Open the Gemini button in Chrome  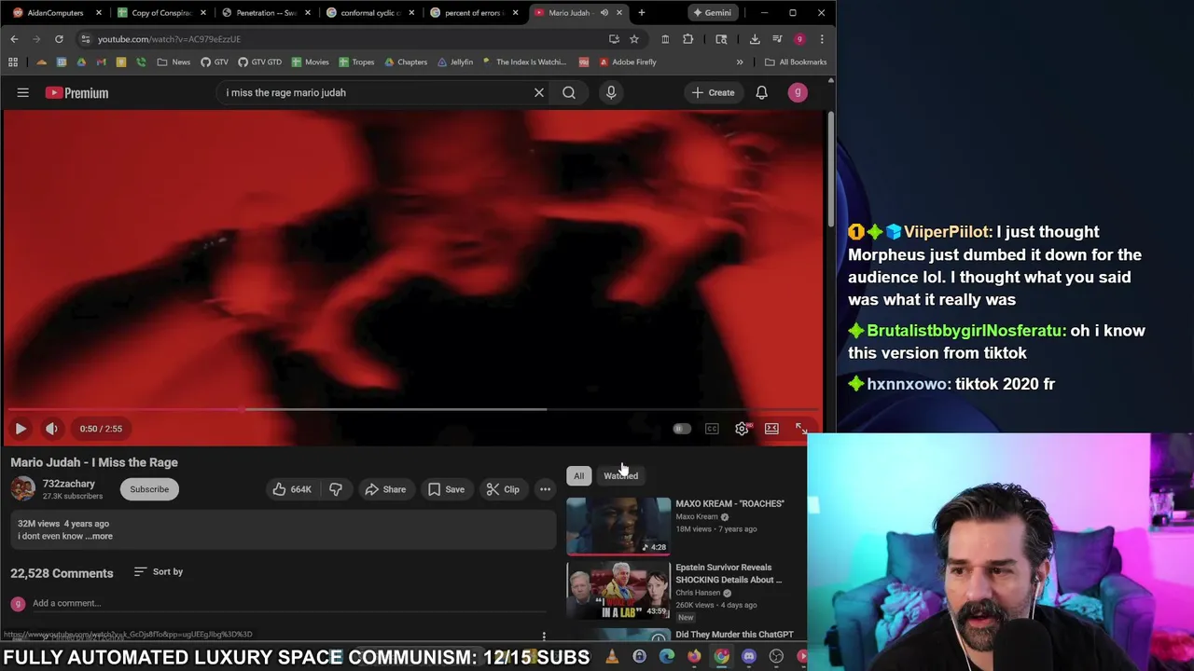[712, 13]
